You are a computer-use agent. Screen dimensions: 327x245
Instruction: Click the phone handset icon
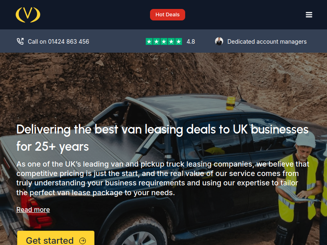click(x=20, y=41)
